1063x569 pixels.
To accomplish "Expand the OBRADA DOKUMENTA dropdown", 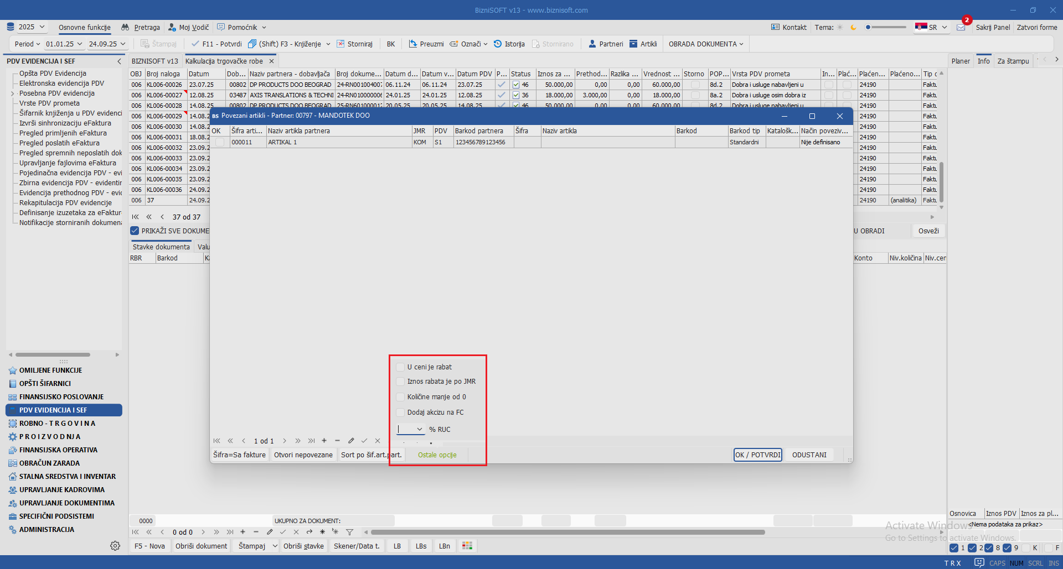I will pyautogui.click(x=706, y=44).
